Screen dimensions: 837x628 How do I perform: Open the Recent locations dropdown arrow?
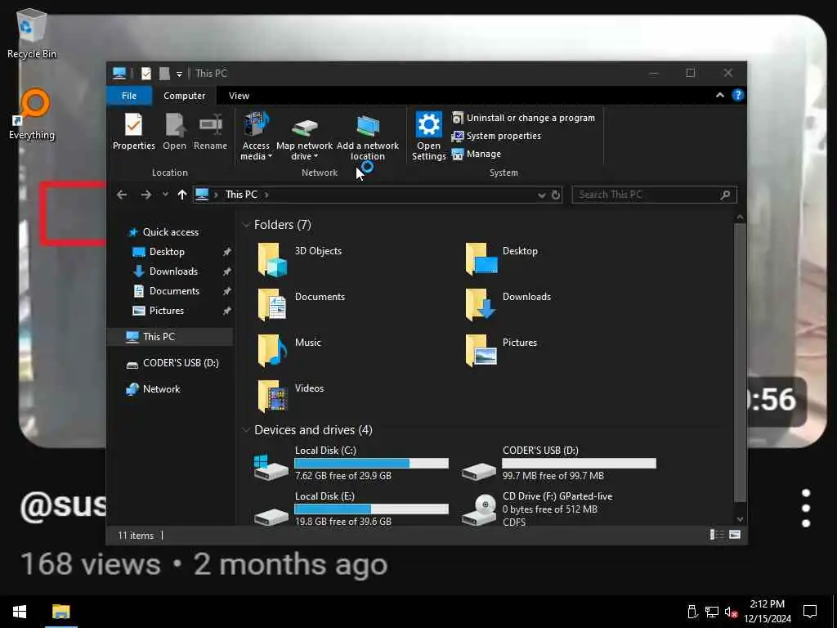click(x=165, y=195)
